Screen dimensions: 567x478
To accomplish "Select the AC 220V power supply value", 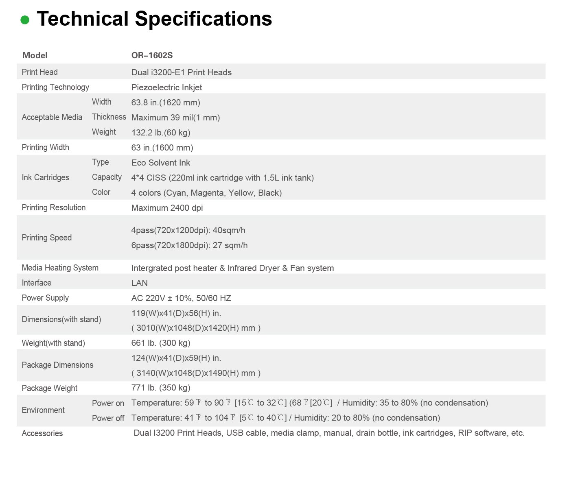I will [x=181, y=298].
